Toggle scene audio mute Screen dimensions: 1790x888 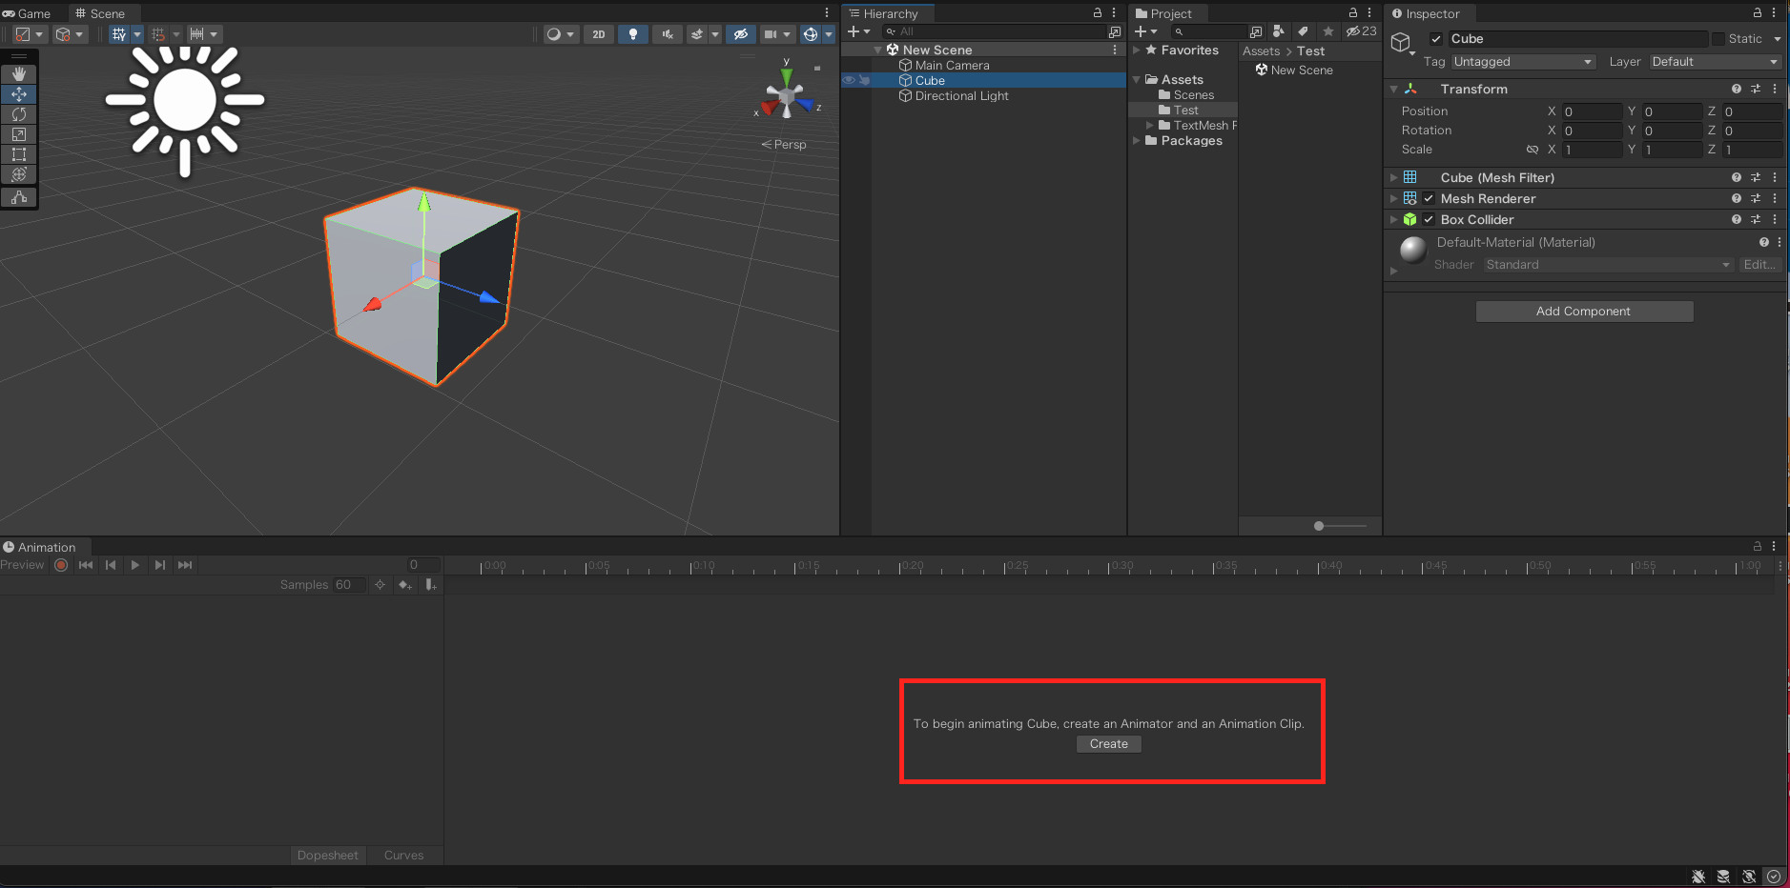(667, 34)
